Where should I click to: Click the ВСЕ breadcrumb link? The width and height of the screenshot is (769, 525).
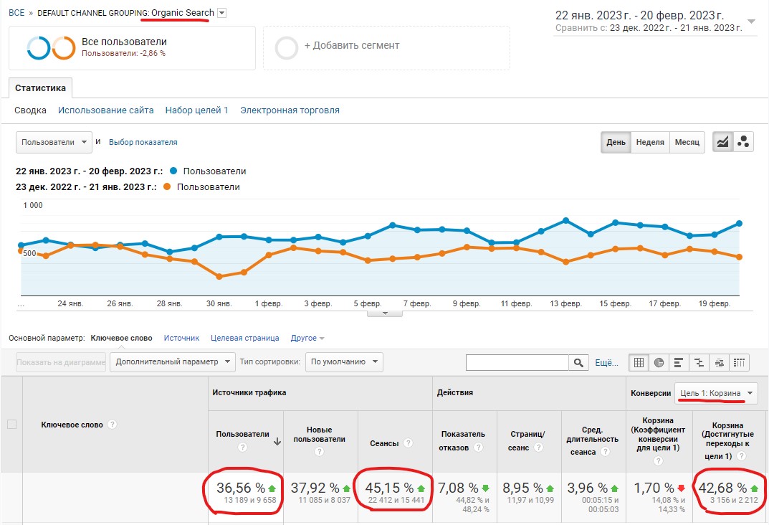[16, 13]
